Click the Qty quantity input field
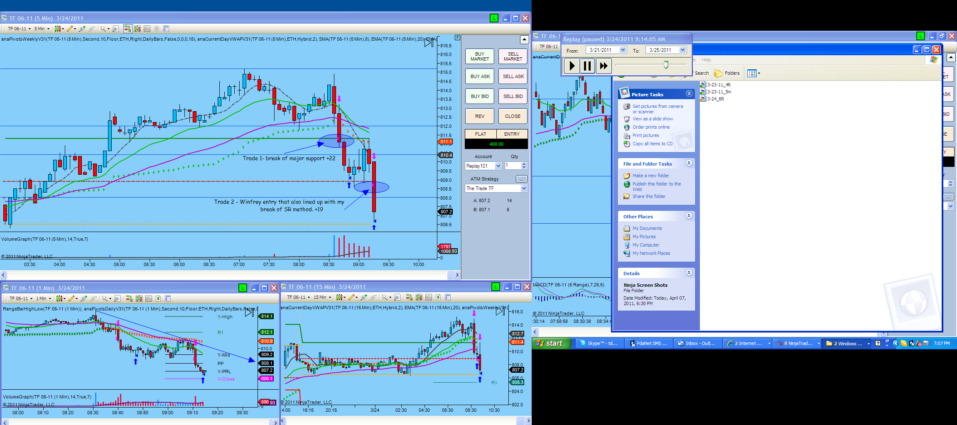The image size is (957, 425). point(513,166)
